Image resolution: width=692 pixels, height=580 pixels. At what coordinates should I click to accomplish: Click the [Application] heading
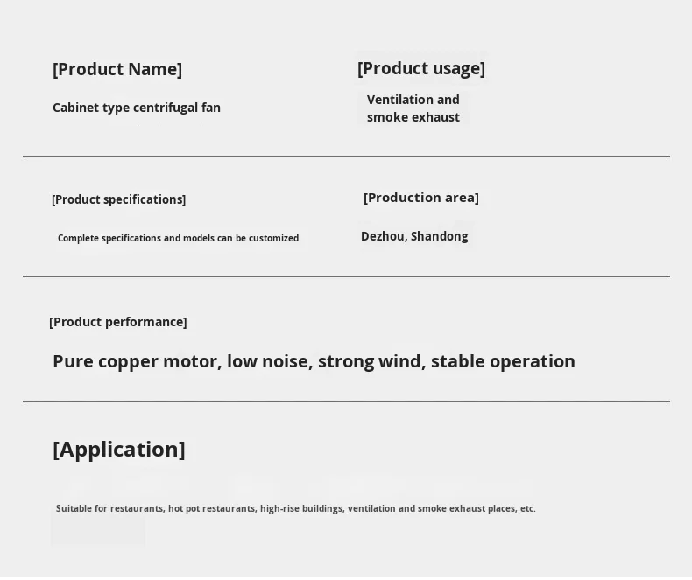(119, 450)
